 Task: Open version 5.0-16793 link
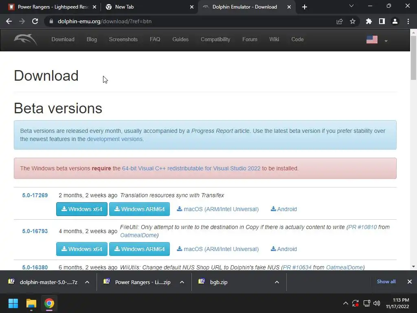[x=35, y=231]
